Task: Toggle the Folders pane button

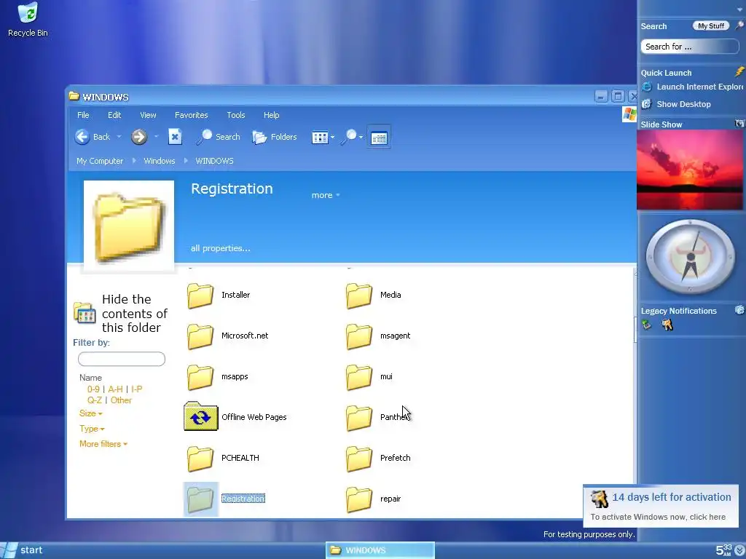Action: pyautogui.click(x=275, y=137)
